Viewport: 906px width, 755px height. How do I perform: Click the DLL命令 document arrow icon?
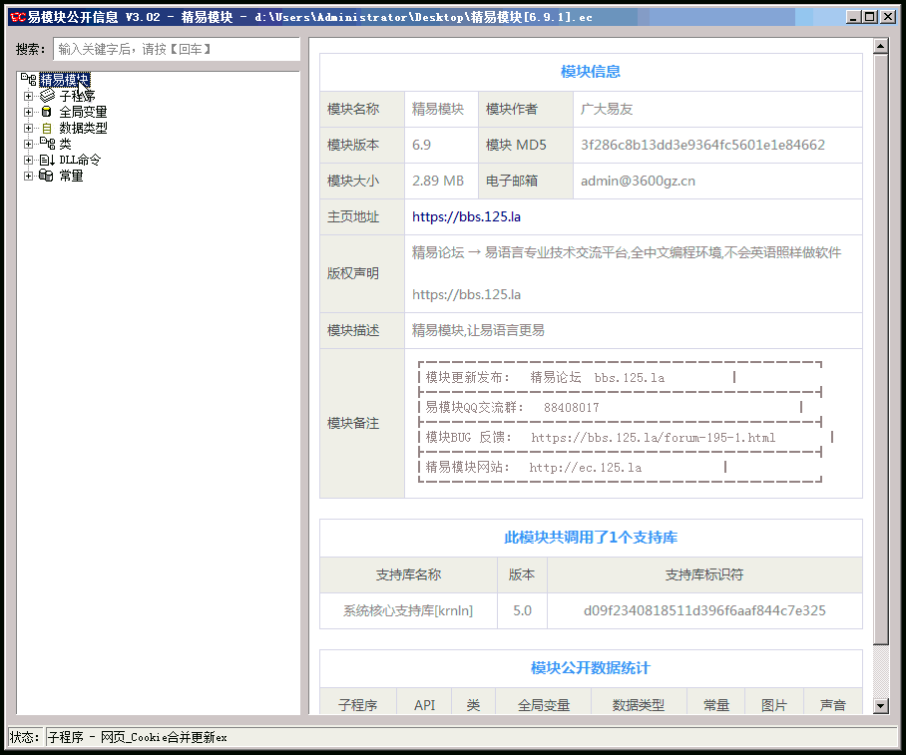(x=46, y=160)
